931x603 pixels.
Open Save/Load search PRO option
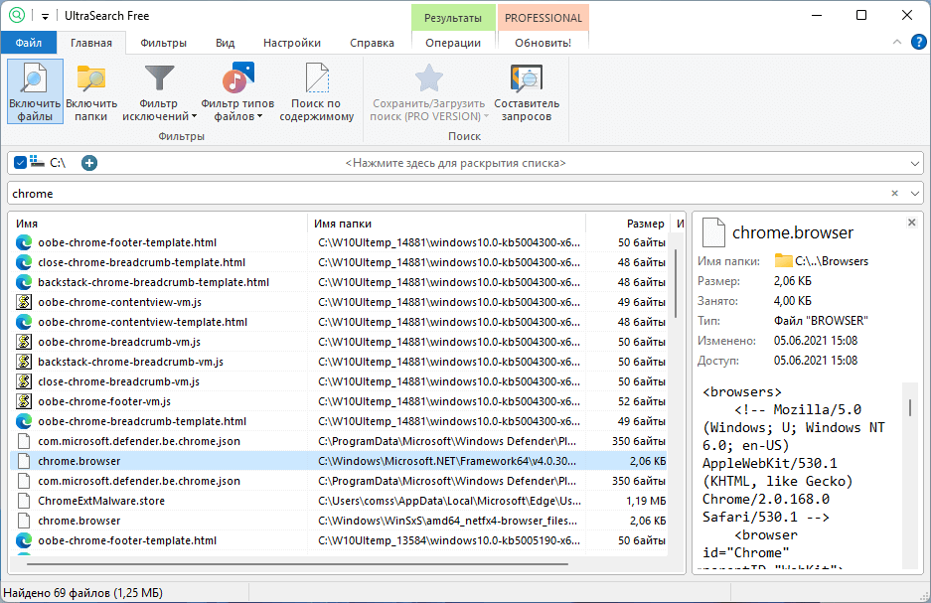428,90
